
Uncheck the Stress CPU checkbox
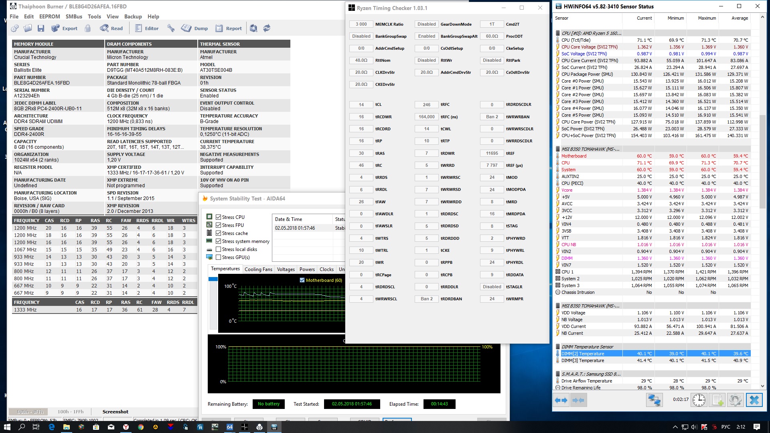click(x=219, y=217)
